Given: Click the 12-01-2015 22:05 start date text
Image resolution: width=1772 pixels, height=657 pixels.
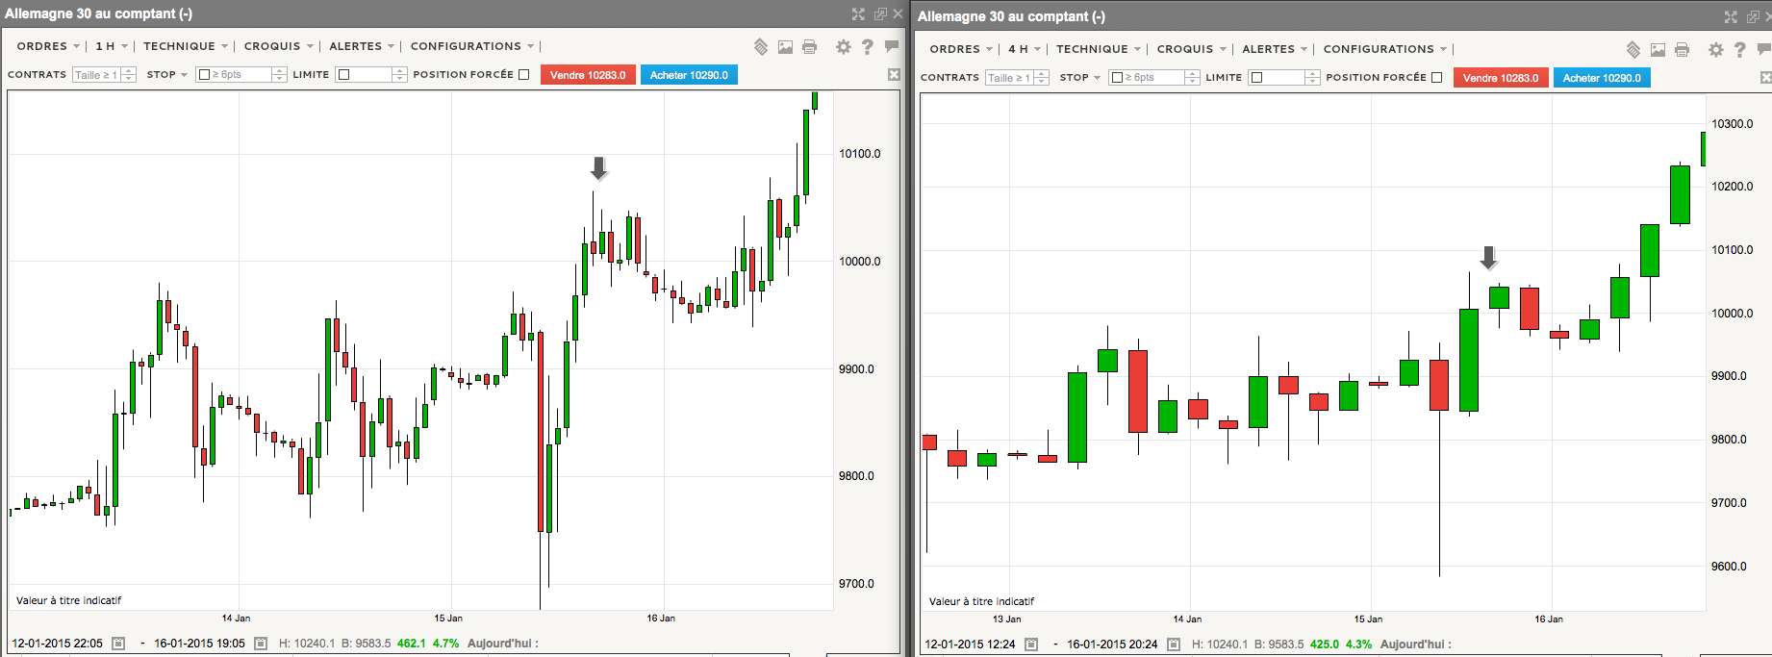Looking at the screenshot, I should 57,644.
